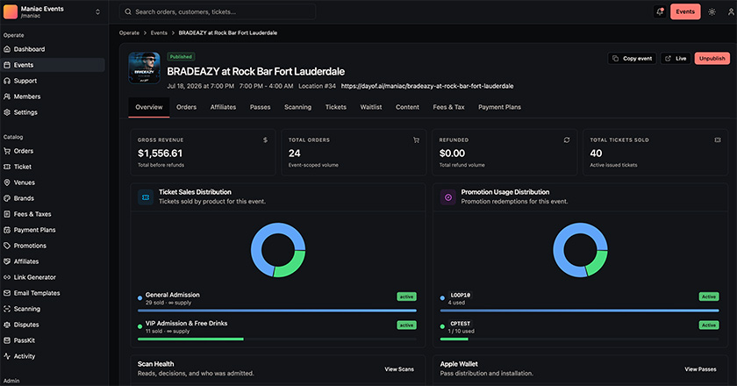Toggle light/dark theme sun icon
This screenshot has height=386, width=737.
click(712, 11)
